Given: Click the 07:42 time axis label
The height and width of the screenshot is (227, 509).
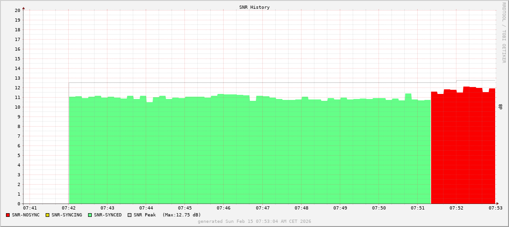Looking at the screenshot, I should pos(69,209).
